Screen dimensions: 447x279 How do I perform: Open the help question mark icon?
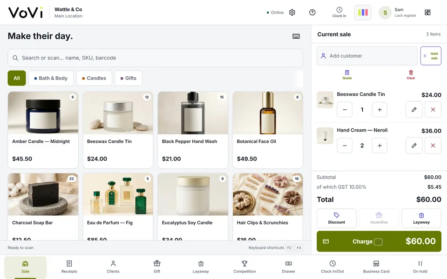tap(312, 13)
